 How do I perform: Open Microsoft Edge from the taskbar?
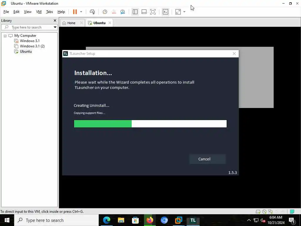(107, 220)
